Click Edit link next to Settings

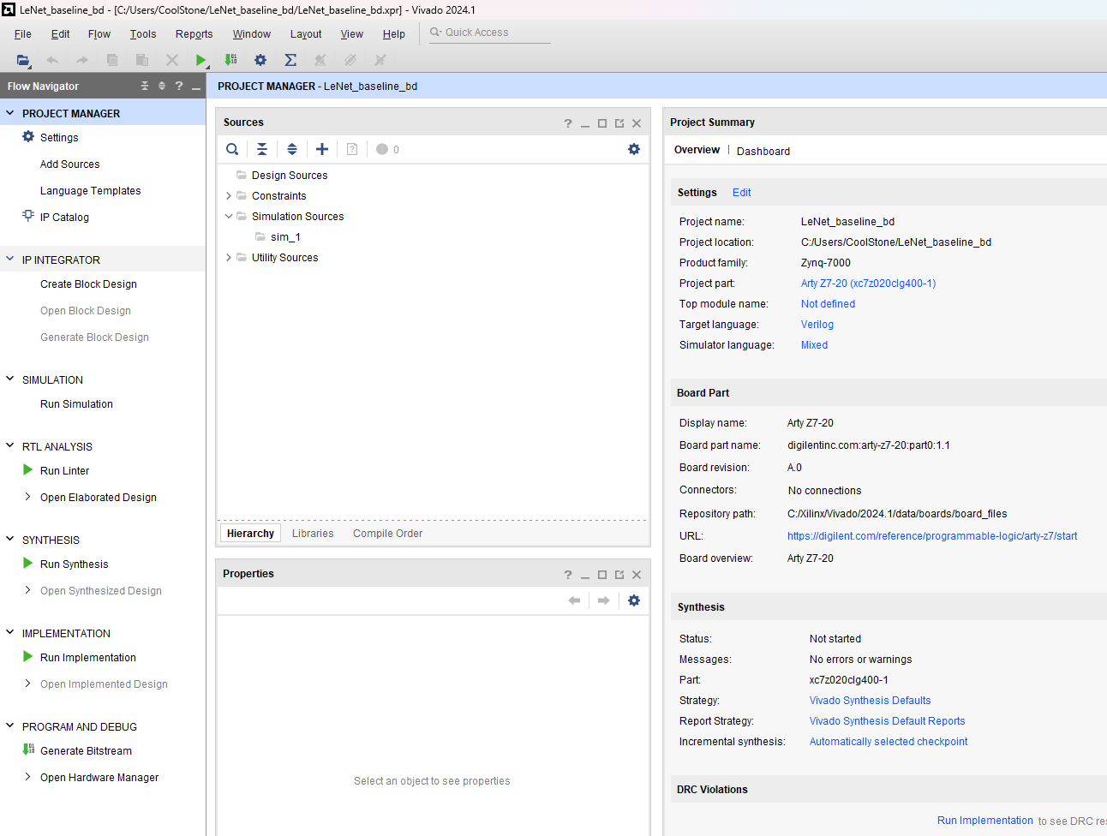click(741, 193)
